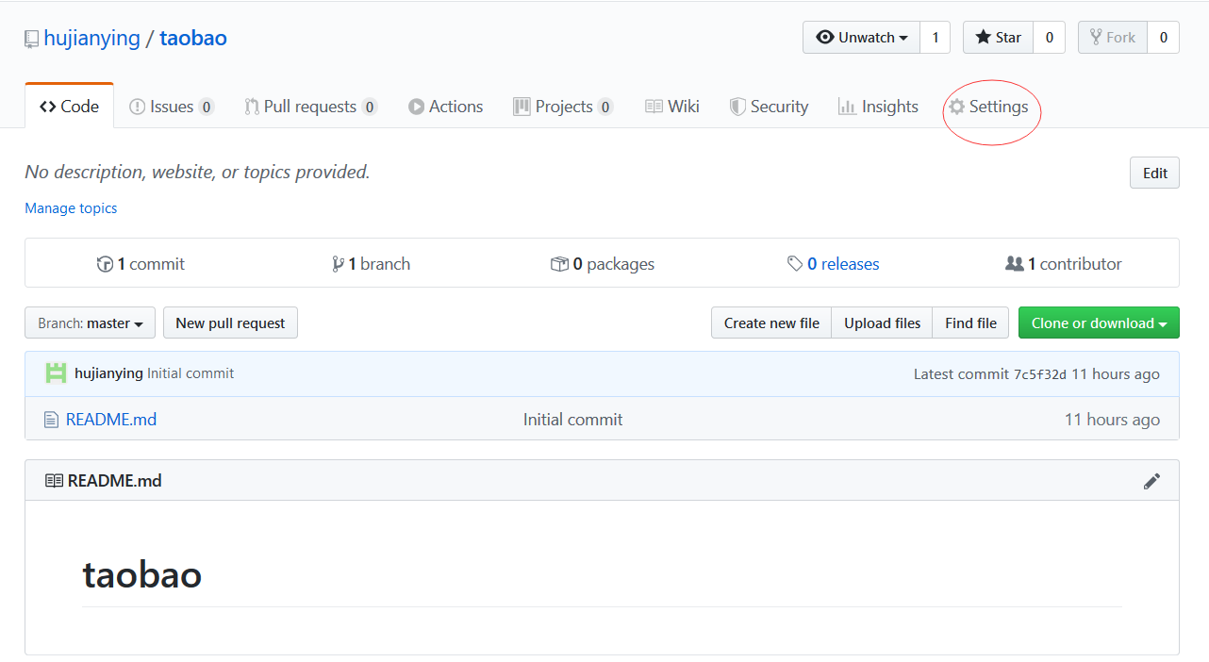Click the Find file button
Viewport: 1209px width, 662px height.
coord(970,323)
